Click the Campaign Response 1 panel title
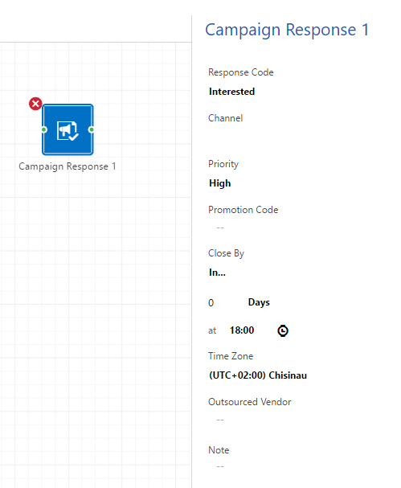The width and height of the screenshot is (401, 488). tap(287, 31)
